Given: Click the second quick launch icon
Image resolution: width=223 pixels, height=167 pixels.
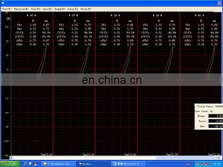Looking at the screenshot, I should coord(30,164).
